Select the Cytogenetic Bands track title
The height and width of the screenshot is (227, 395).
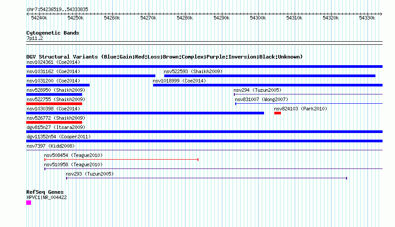pos(53,33)
